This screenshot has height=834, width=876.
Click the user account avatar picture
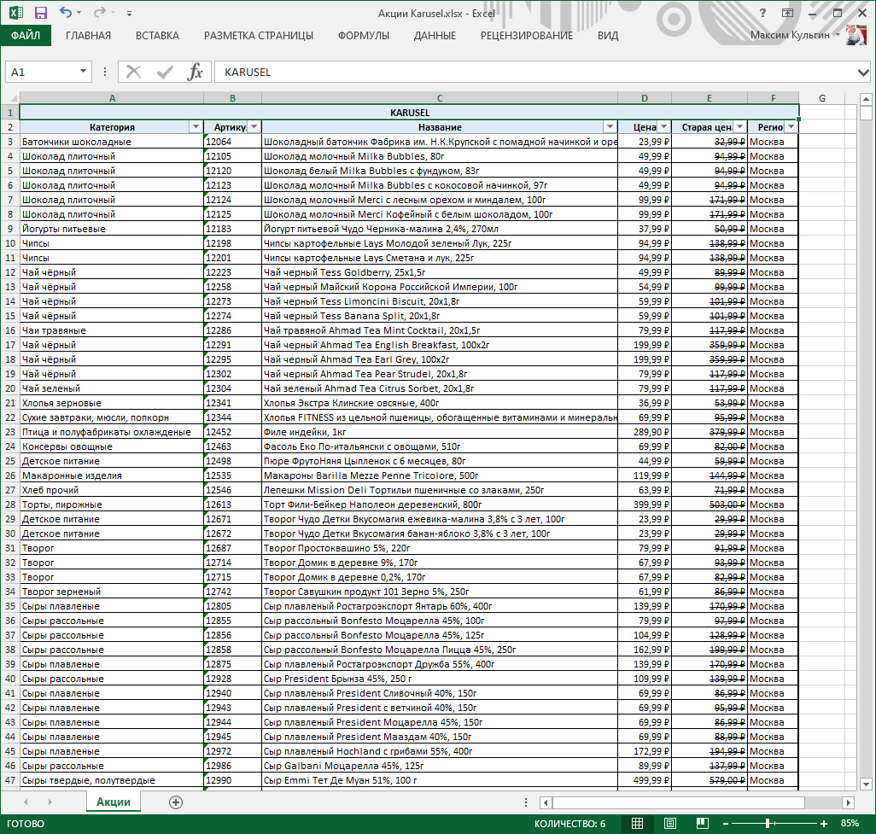point(856,35)
